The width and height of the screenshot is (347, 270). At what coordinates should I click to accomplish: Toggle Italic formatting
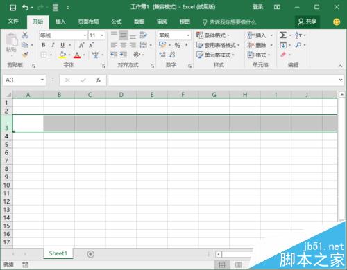click(x=53, y=45)
